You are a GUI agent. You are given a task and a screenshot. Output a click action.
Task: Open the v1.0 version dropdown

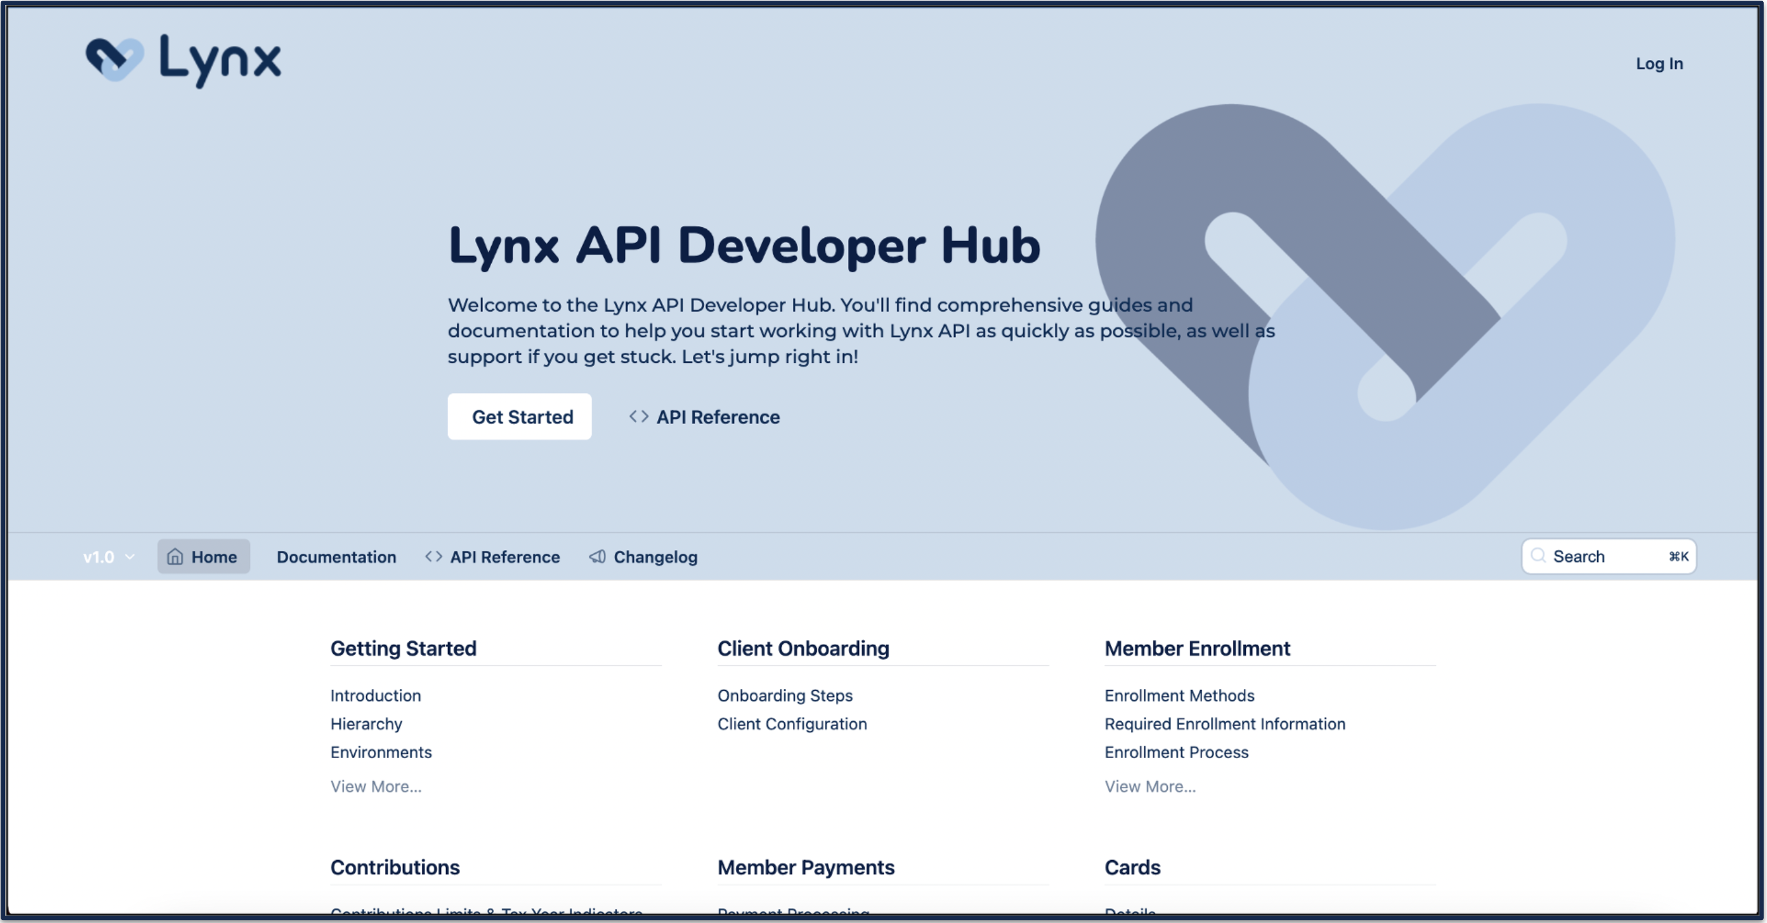click(108, 557)
